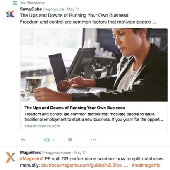Toggle the green retweet icon
The image size is (170, 170).
(x=47, y=140)
